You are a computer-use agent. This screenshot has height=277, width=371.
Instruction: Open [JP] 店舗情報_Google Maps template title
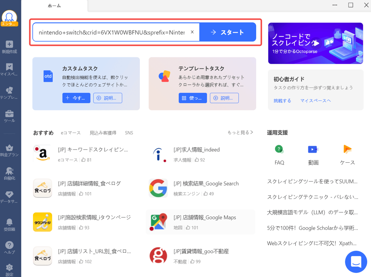[x=205, y=217]
